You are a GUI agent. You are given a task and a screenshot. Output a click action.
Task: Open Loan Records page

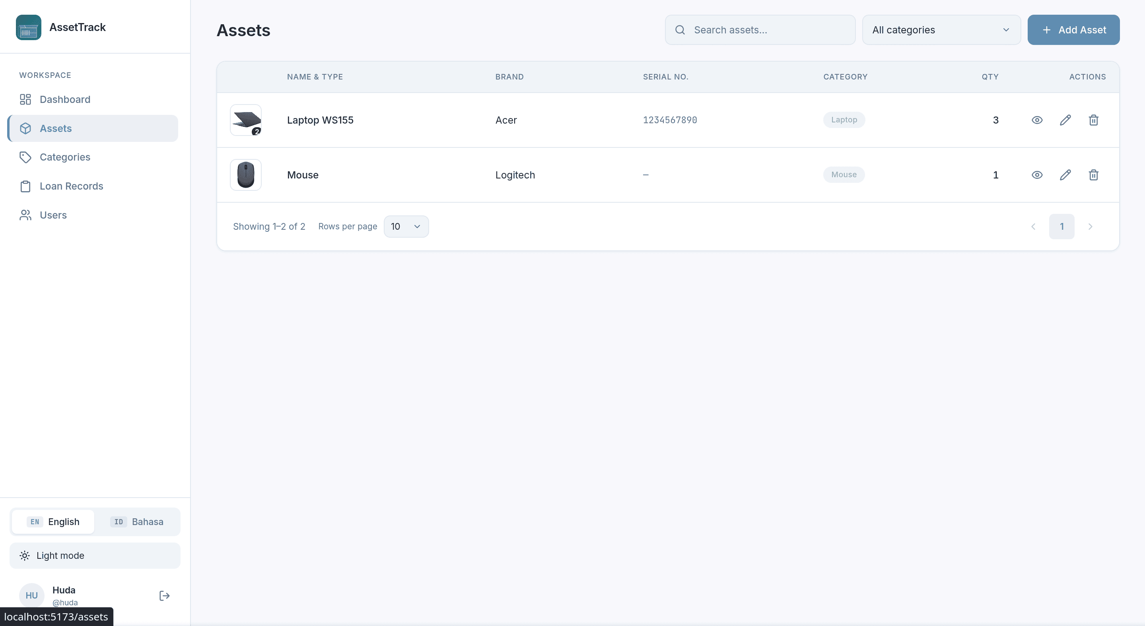pyautogui.click(x=93, y=186)
